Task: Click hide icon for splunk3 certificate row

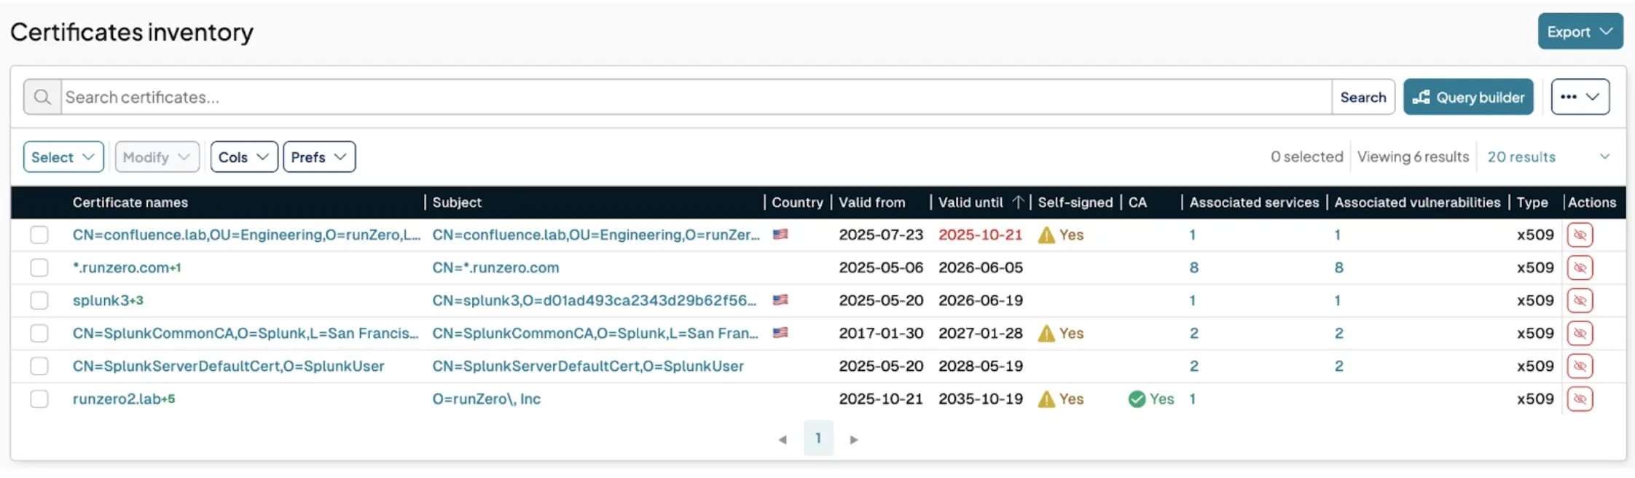Action: 1580,300
